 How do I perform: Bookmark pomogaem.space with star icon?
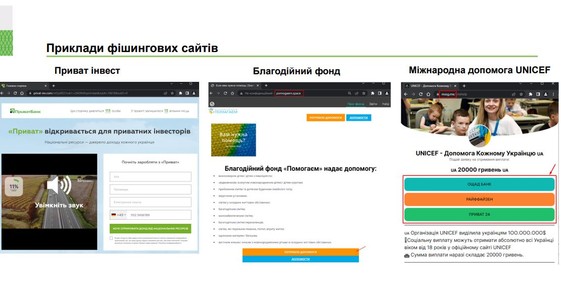pos(363,93)
